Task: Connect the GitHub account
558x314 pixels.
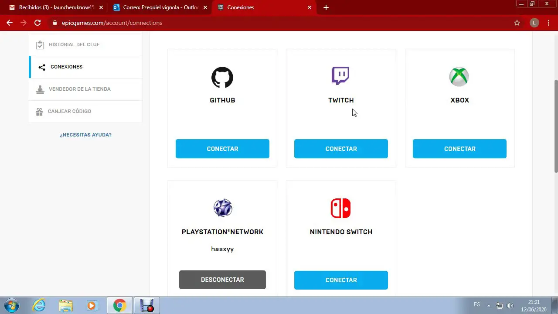Action: [x=222, y=149]
